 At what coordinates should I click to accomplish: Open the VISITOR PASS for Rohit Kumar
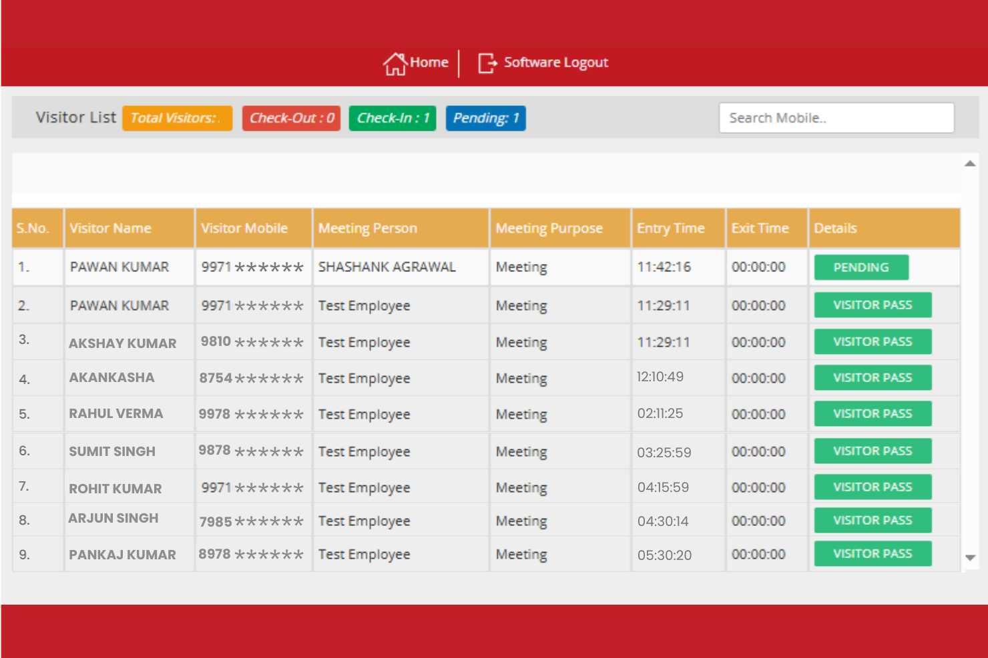click(873, 487)
